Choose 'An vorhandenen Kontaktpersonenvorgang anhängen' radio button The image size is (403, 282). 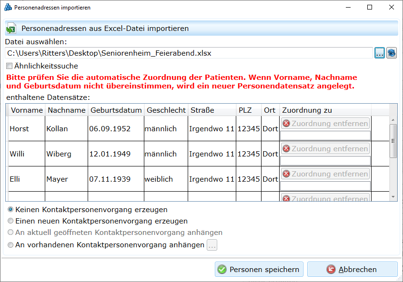10,245
